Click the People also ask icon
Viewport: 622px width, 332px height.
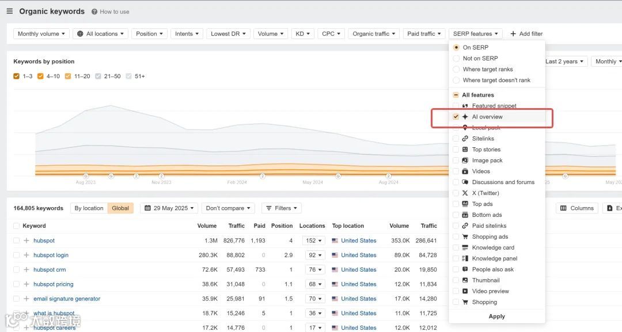pos(465,269)
